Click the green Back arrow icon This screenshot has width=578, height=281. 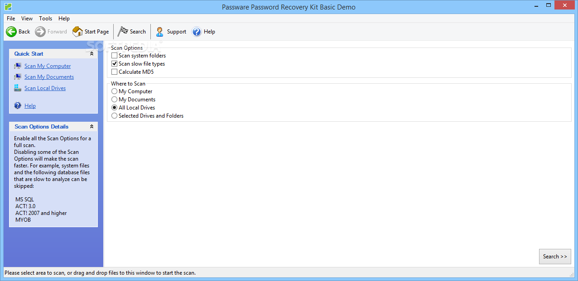(x=11, y=32)
